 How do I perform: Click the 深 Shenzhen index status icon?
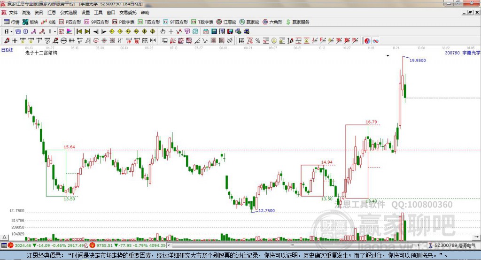[92, 245]
